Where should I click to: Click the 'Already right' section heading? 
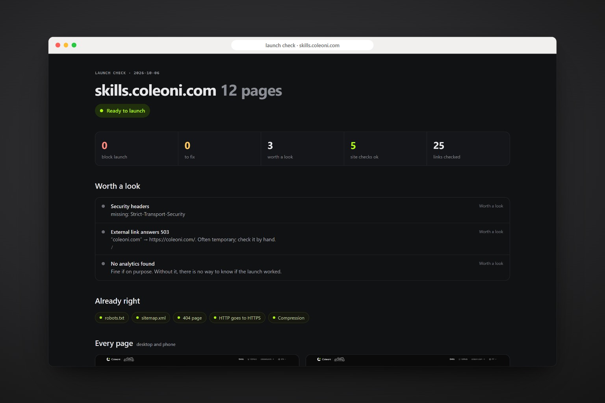pyautogui.click(x=117, y=301)
